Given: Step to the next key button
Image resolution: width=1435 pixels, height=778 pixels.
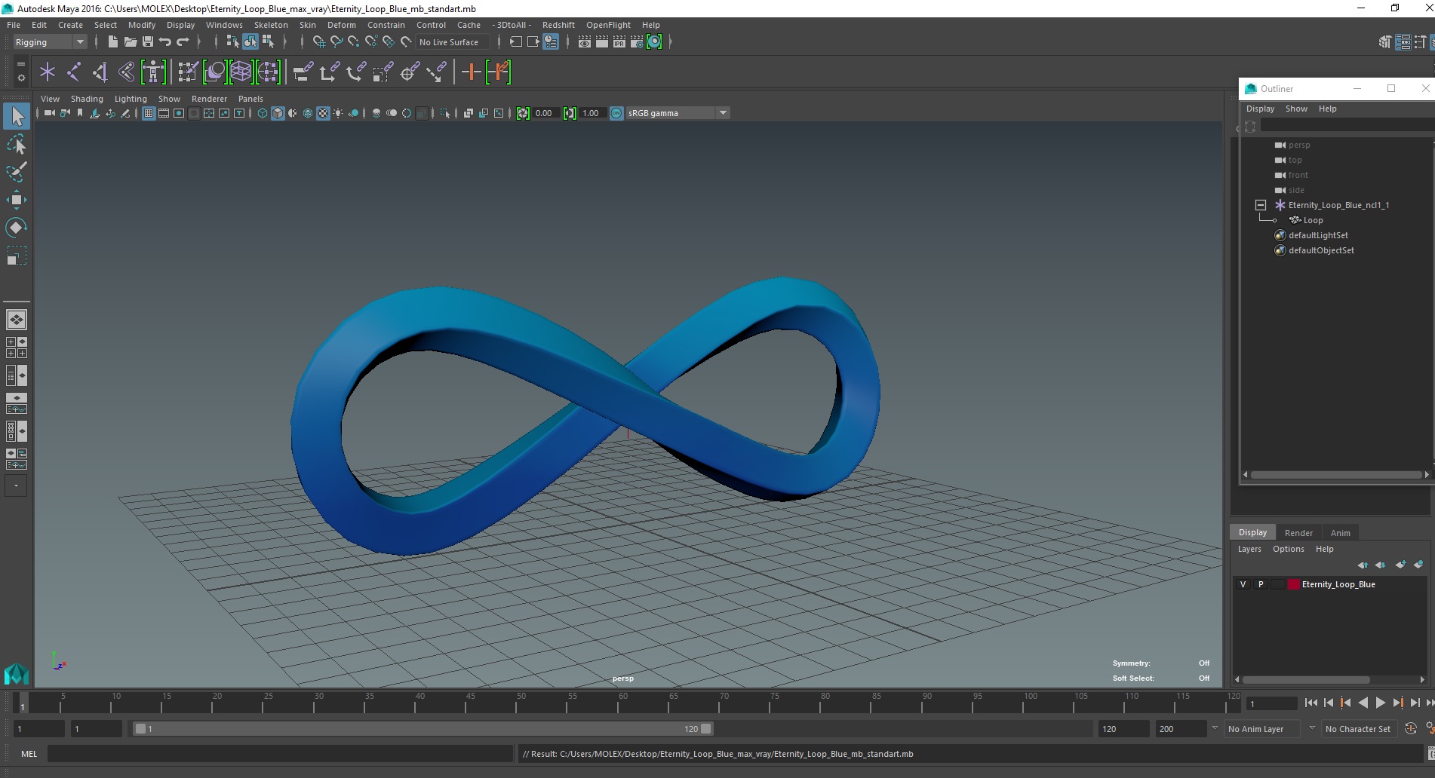Looking at the screenshot, I should click(1397, 703).
